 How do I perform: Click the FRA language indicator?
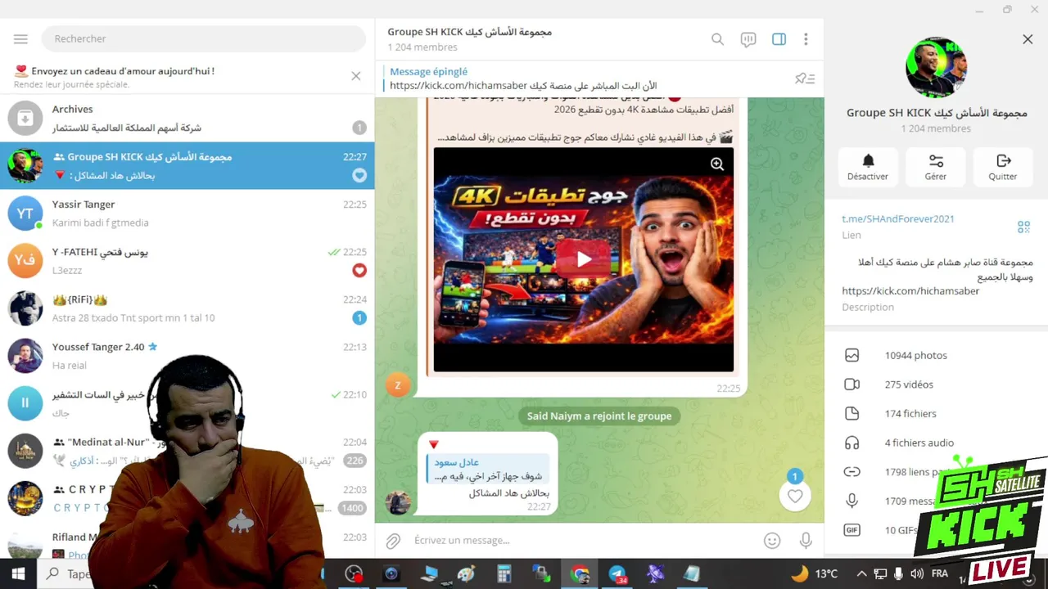940,573
